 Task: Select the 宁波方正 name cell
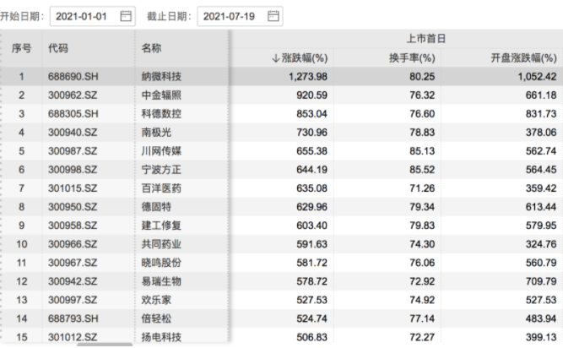click(161, 170)
